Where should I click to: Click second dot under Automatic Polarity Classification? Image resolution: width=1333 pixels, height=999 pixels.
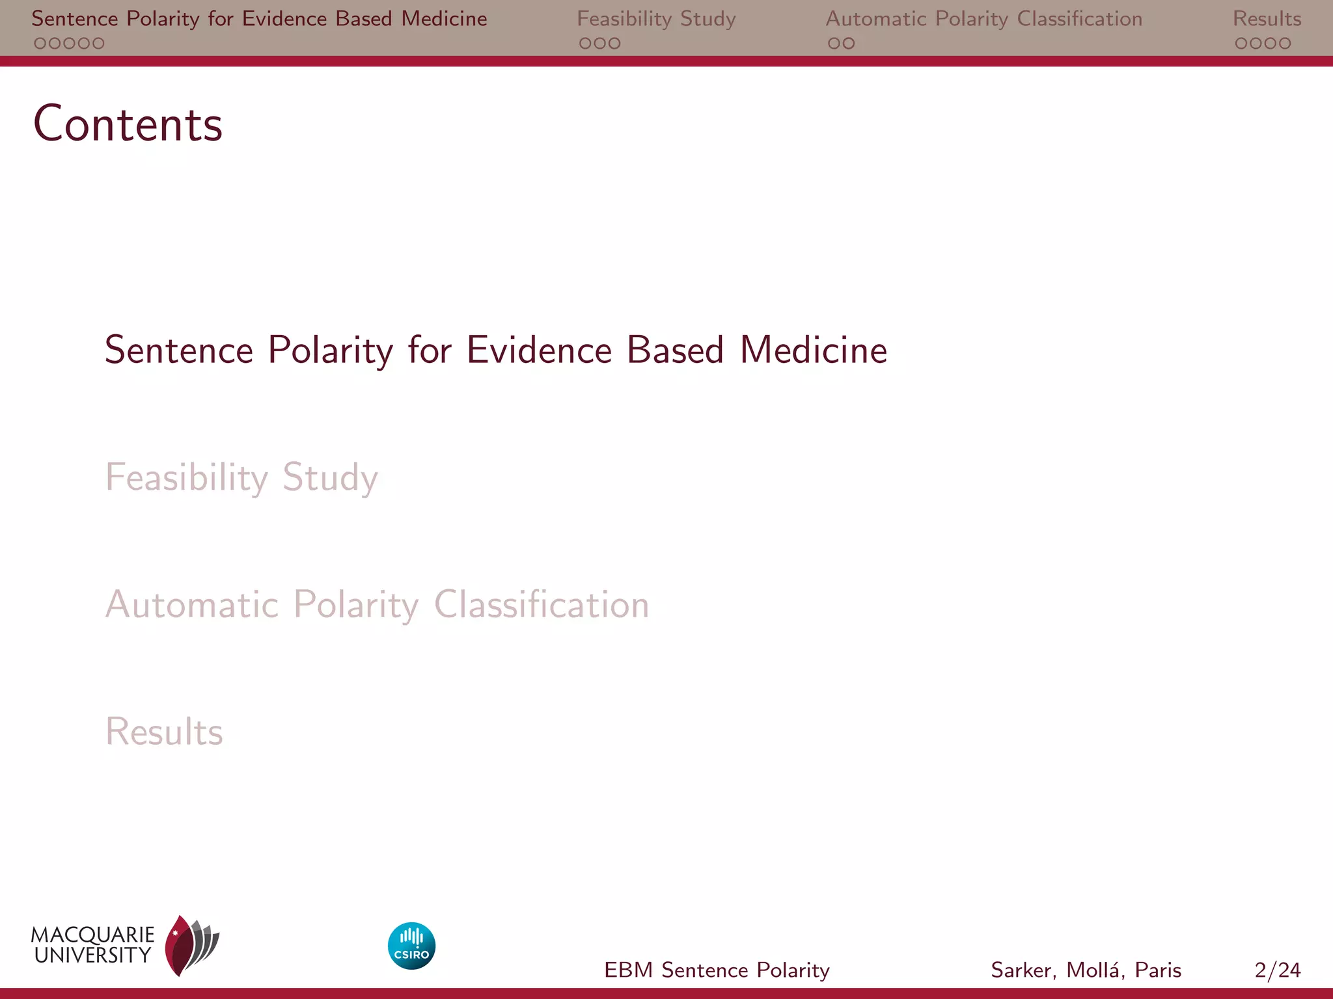tap(849, 44)
